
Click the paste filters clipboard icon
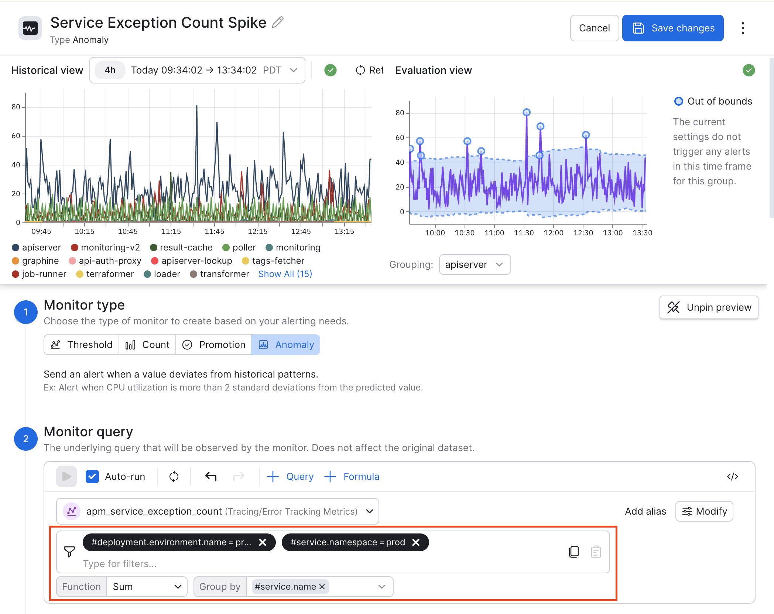[596, 552]
